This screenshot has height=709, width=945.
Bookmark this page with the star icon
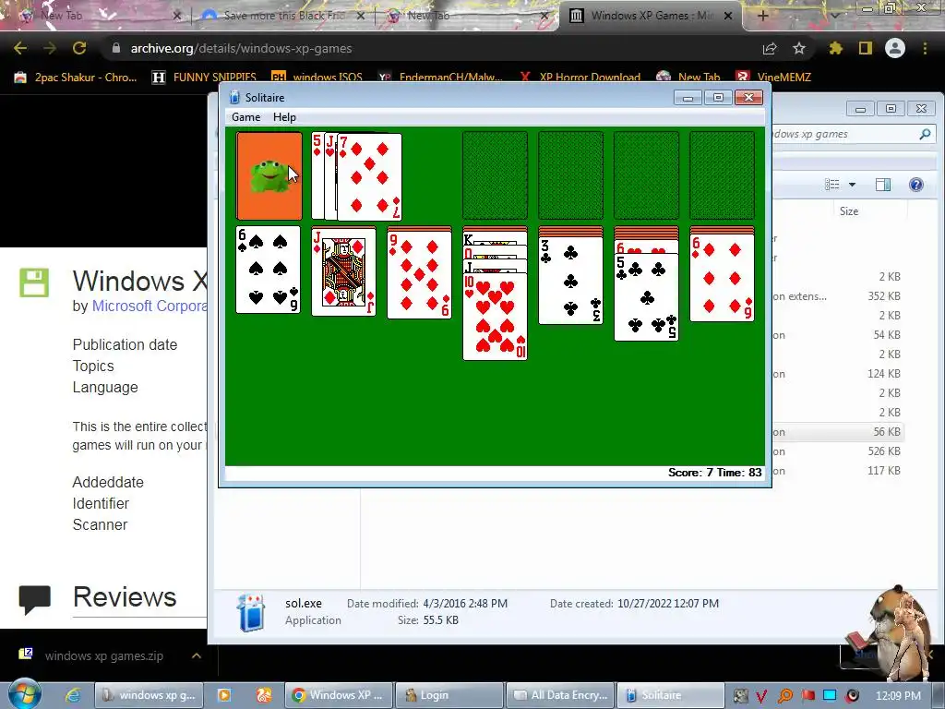(x=799, y=48)
